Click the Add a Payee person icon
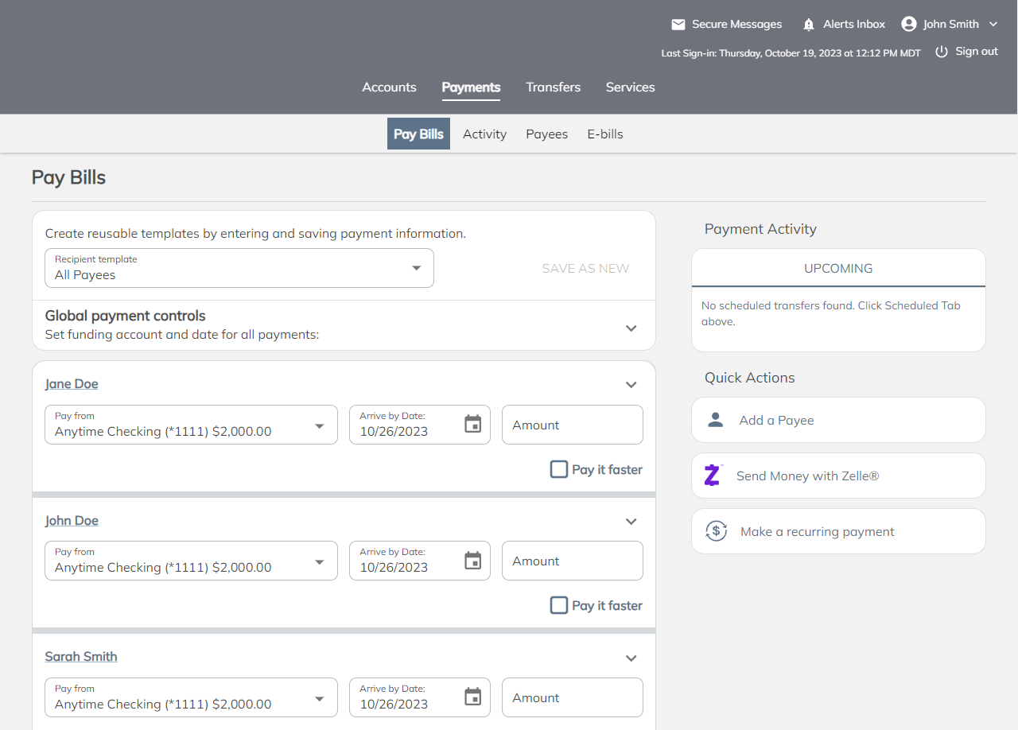Screen dimensions: 1018x730 (x=716, y=420)
